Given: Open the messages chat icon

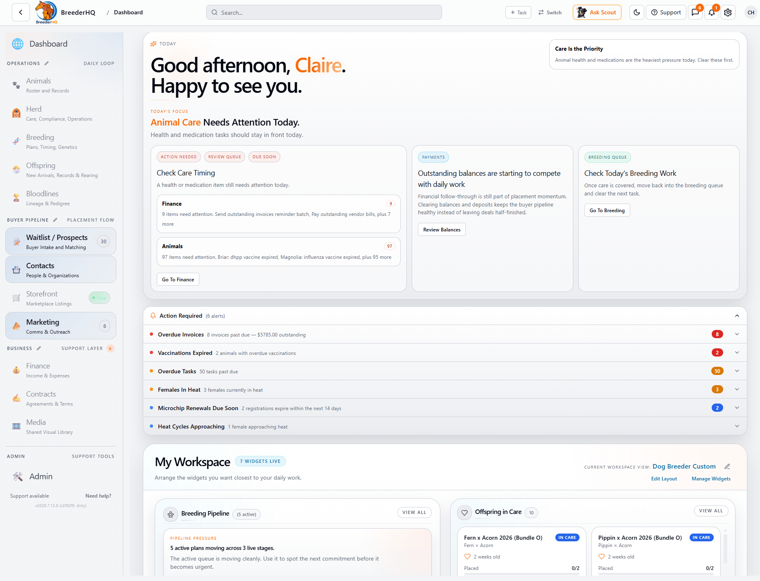Looking at the screenshot, I should tap(695, 12).
